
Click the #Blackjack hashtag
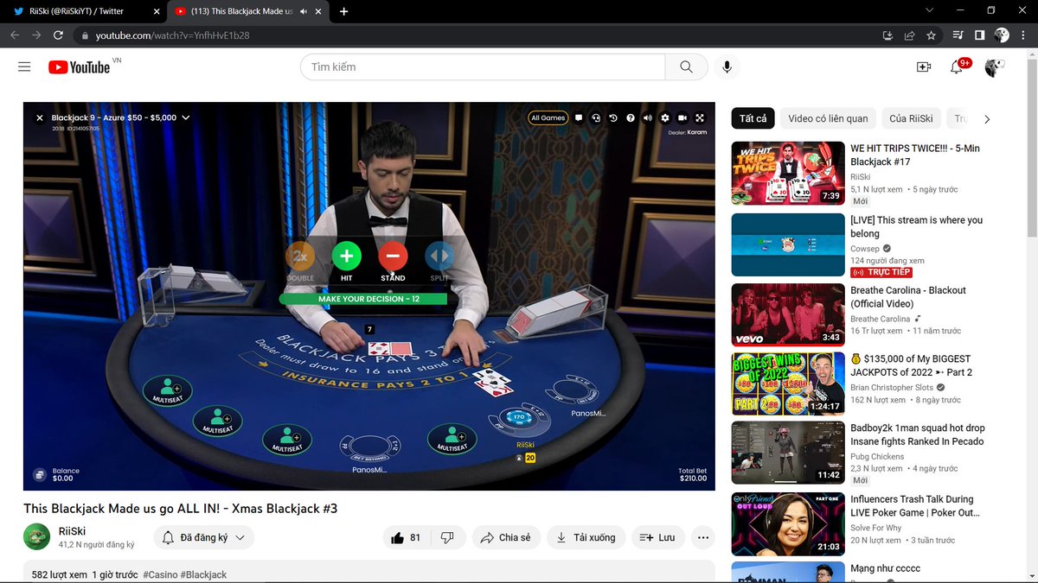click(204, 574)
